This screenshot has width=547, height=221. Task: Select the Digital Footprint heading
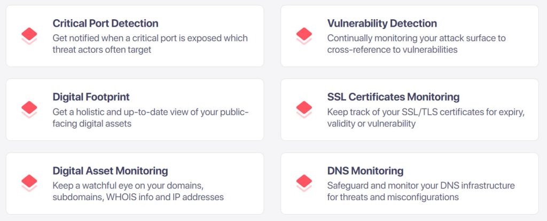(x=91, y=97)
